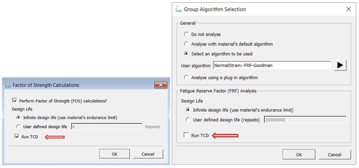Select Infinite design life under FRF Analysis
Image resolution: width=359 pixels, height=168 pixels.
[188, 110]
